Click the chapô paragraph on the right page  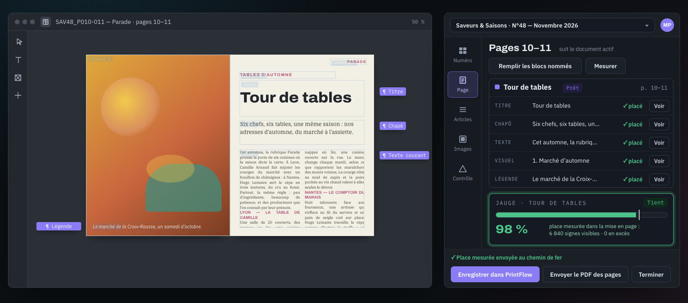[297, 128]
